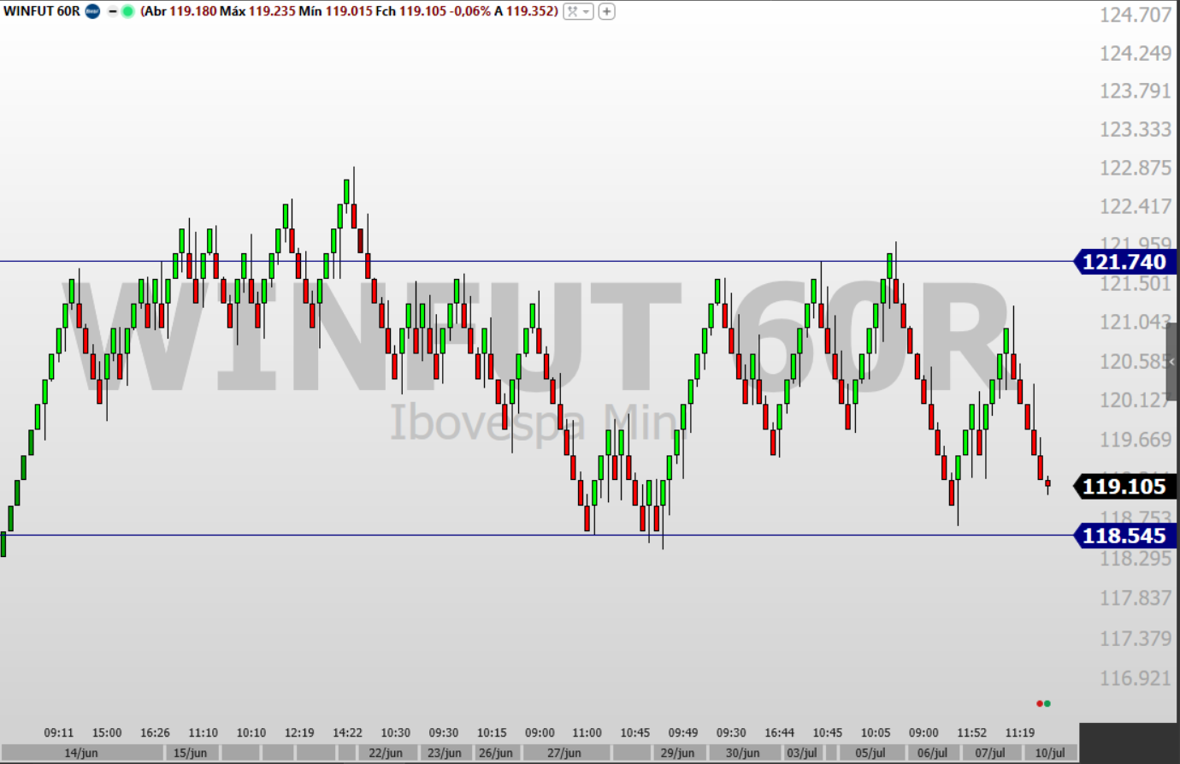Screen dimensions: 1180x764
Task: Click the 124.707 price scale label
Action: 1136,15
